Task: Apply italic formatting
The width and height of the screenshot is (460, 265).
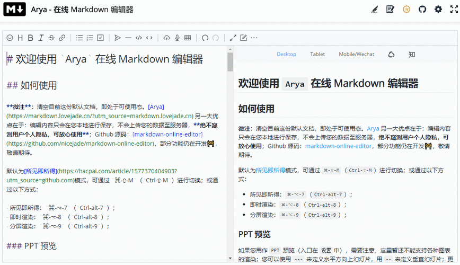Action: [x=41, y=38]
